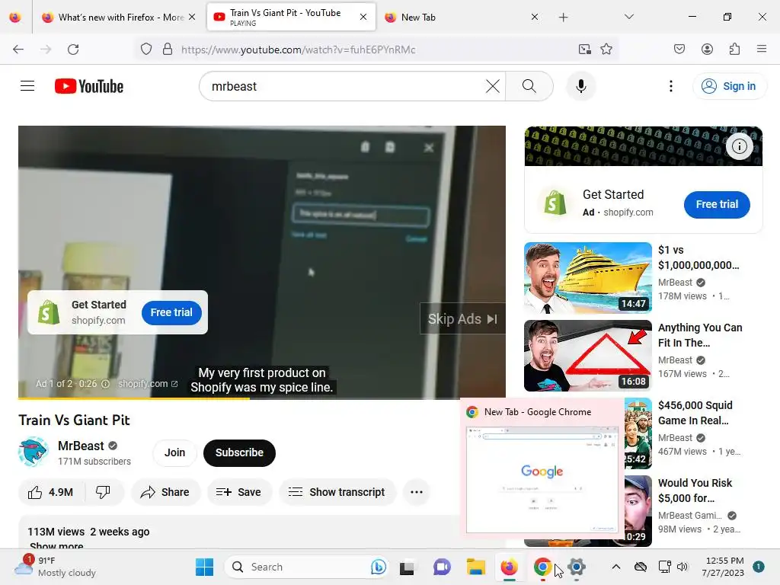Open $1 vs $1,000,000,000 yacht thumbnail

coord(588,277)
